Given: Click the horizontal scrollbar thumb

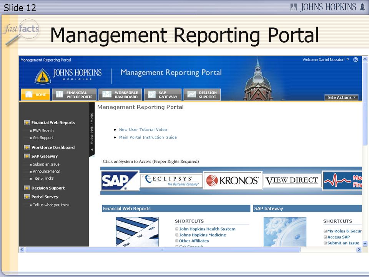Looking at the screenshot, I should click(163, 249).
